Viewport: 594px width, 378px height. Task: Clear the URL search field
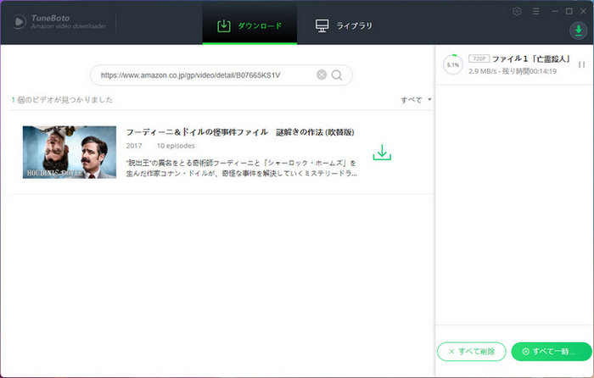(322, 75)
